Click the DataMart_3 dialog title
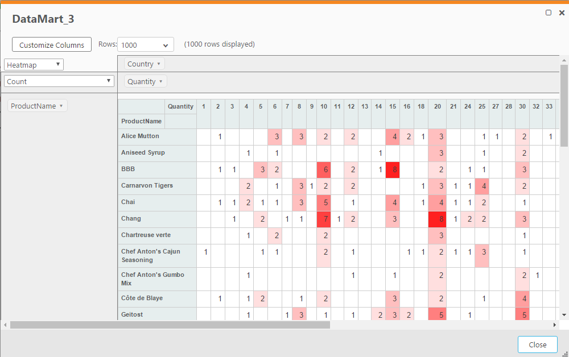 (43, 19)
